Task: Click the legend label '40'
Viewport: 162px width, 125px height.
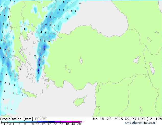Action: [67, 124]
